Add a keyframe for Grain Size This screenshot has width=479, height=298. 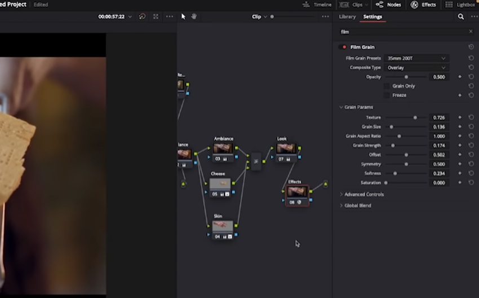460,126
